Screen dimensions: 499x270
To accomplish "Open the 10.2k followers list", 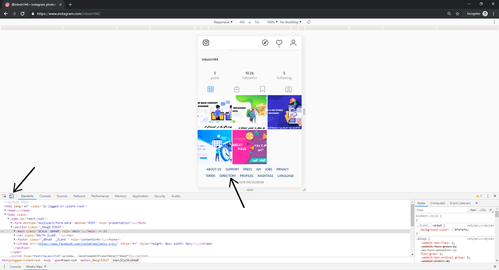I will 249,75.
